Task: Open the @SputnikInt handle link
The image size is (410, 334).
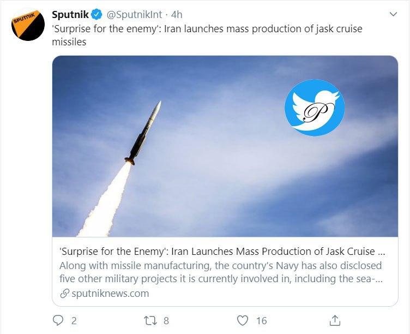Action: tap(132, 14)
